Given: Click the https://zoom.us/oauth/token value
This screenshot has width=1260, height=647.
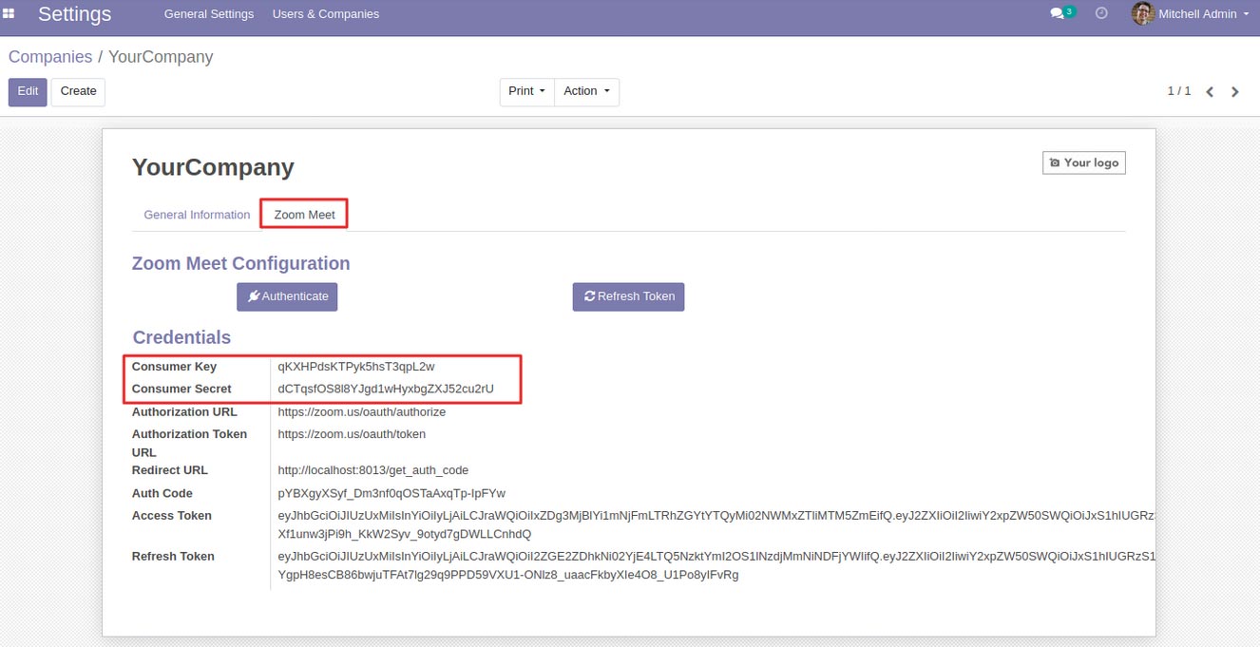Looking at the screenshot, I should click(x=352, y=434).
